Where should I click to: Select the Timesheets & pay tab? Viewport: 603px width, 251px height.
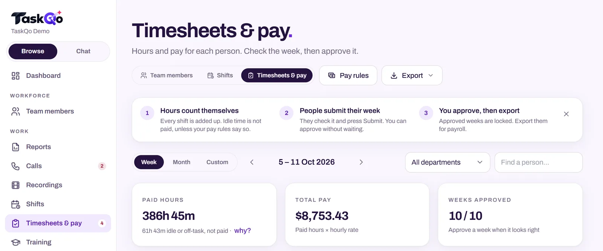click(277, 76)
